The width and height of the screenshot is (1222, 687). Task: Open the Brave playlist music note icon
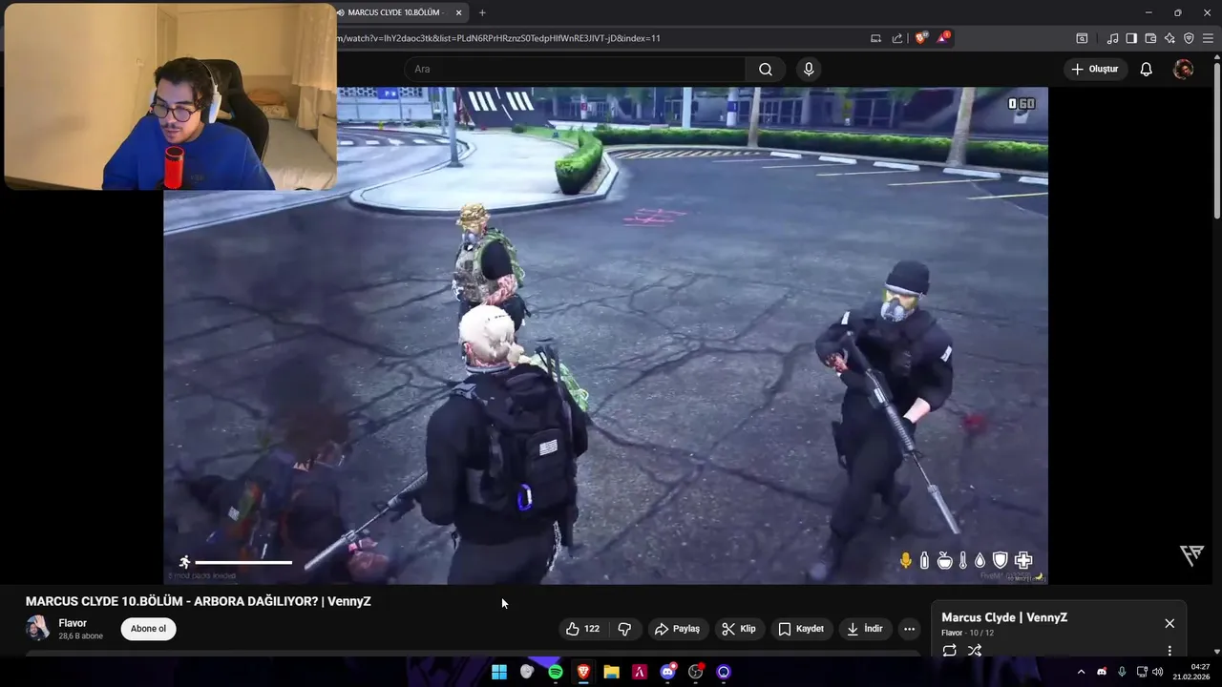[1112, 38]
